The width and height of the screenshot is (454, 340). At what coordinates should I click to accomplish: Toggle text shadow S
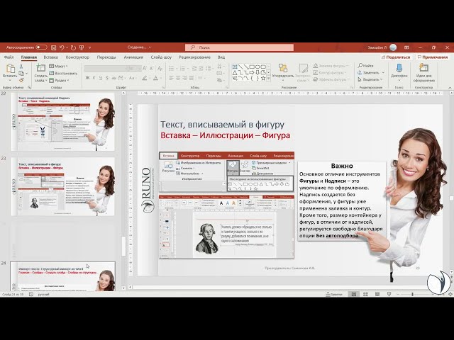click(107, 78)
